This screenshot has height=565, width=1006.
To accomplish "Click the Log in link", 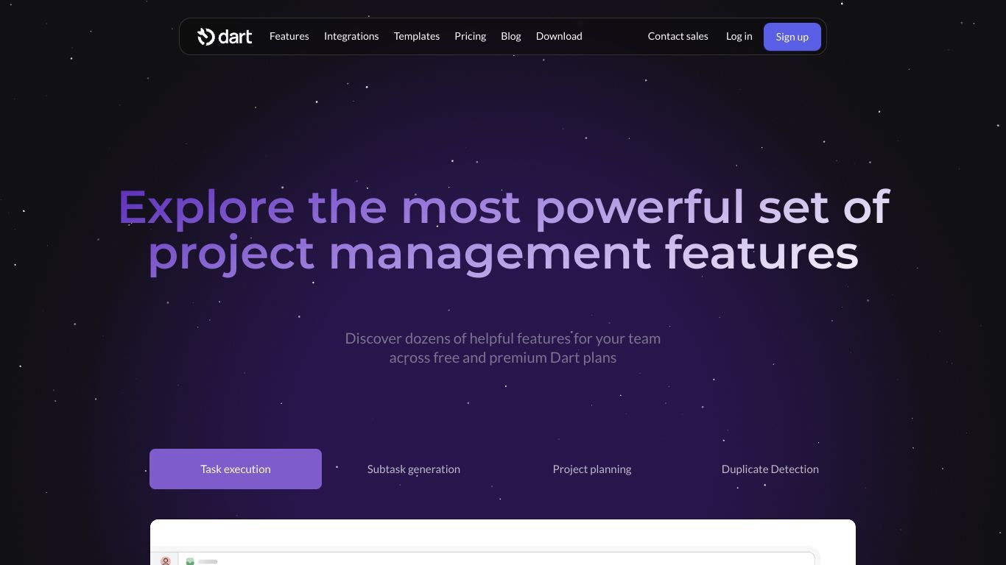I will coord(739,36).
